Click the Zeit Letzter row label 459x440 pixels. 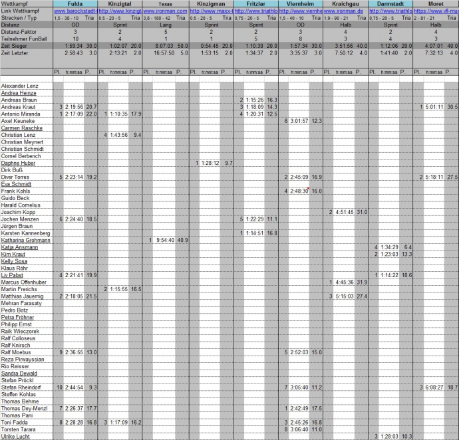pos(15,53)
